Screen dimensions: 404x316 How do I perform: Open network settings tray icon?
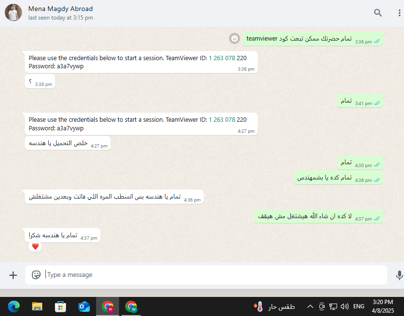pyautogui.click(x=333, y=306)
